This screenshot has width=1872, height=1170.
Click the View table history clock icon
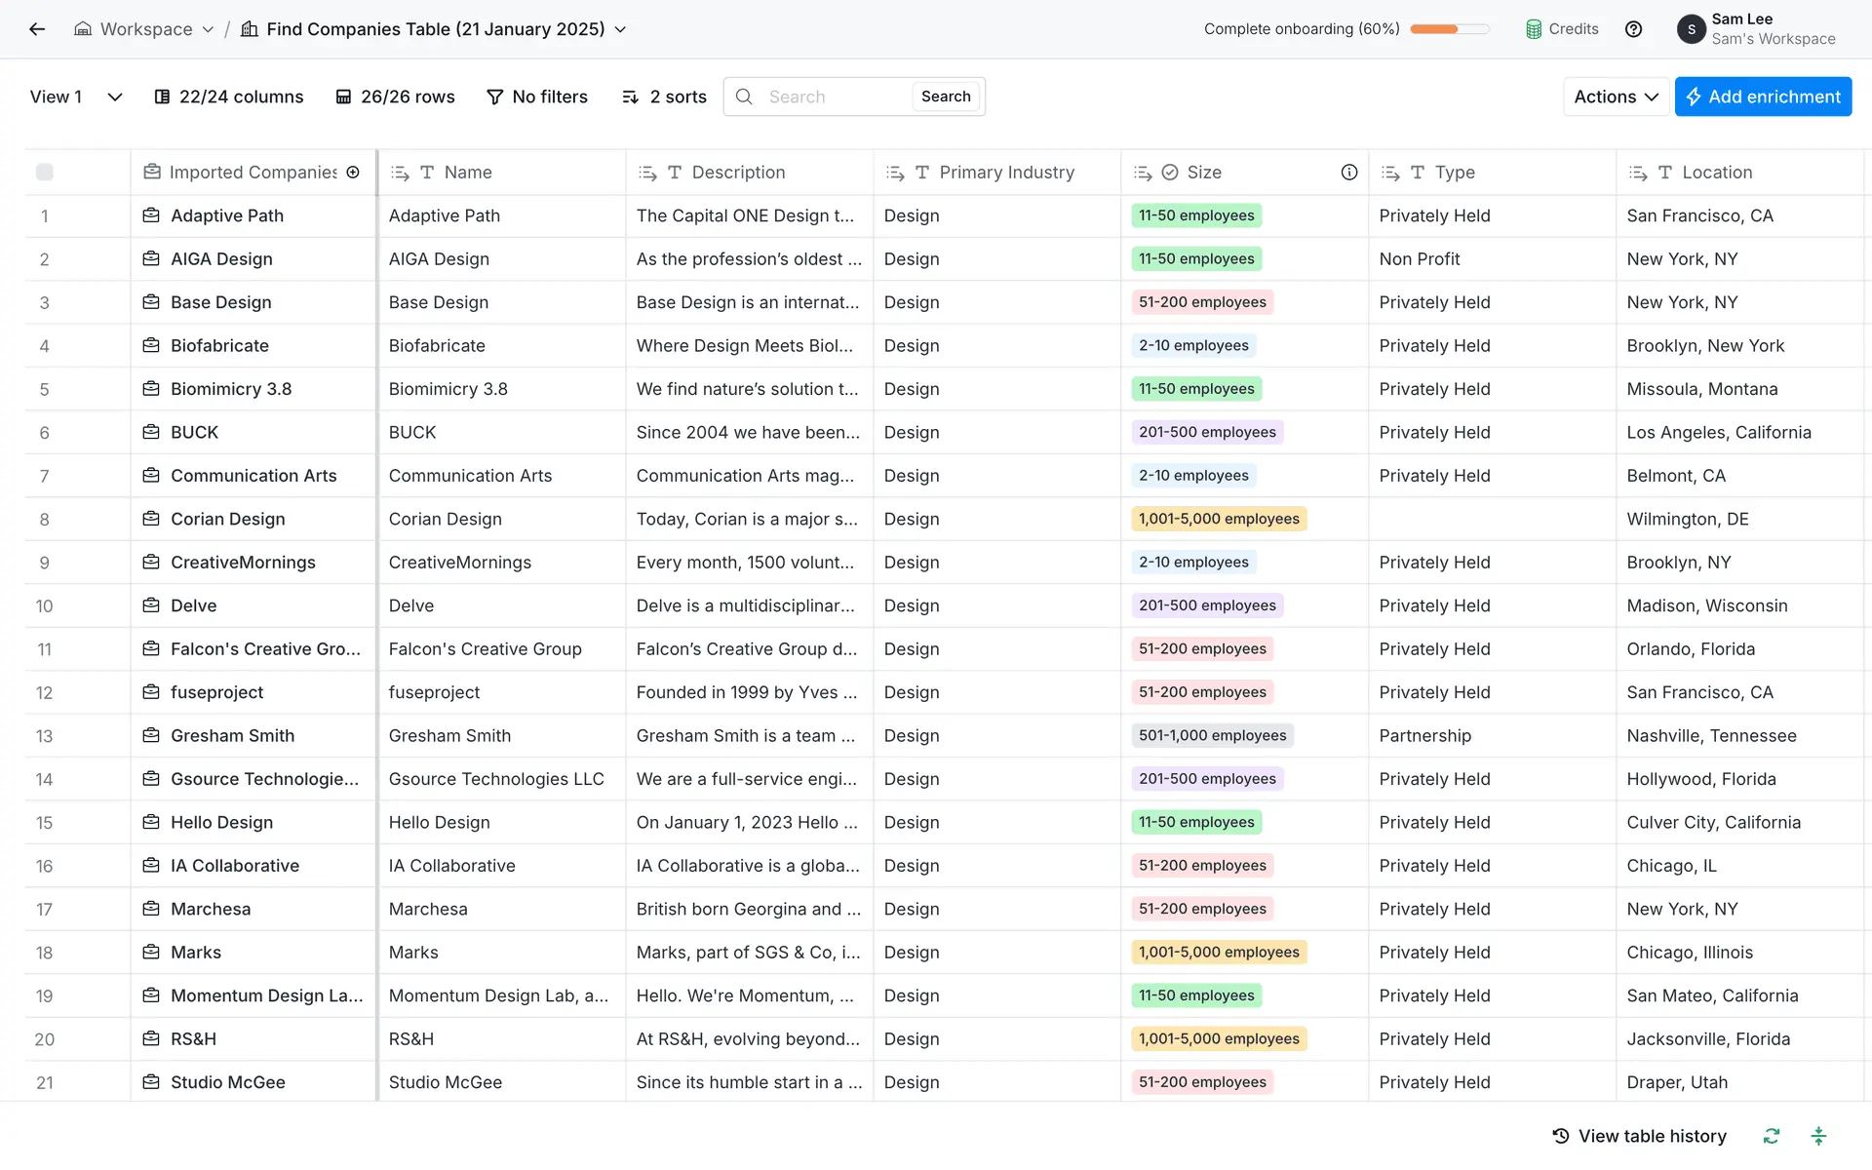1561,1136
